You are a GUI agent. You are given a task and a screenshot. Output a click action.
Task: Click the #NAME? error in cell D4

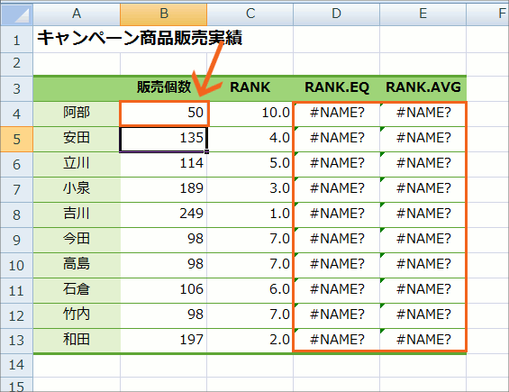(x=337, y=113)
